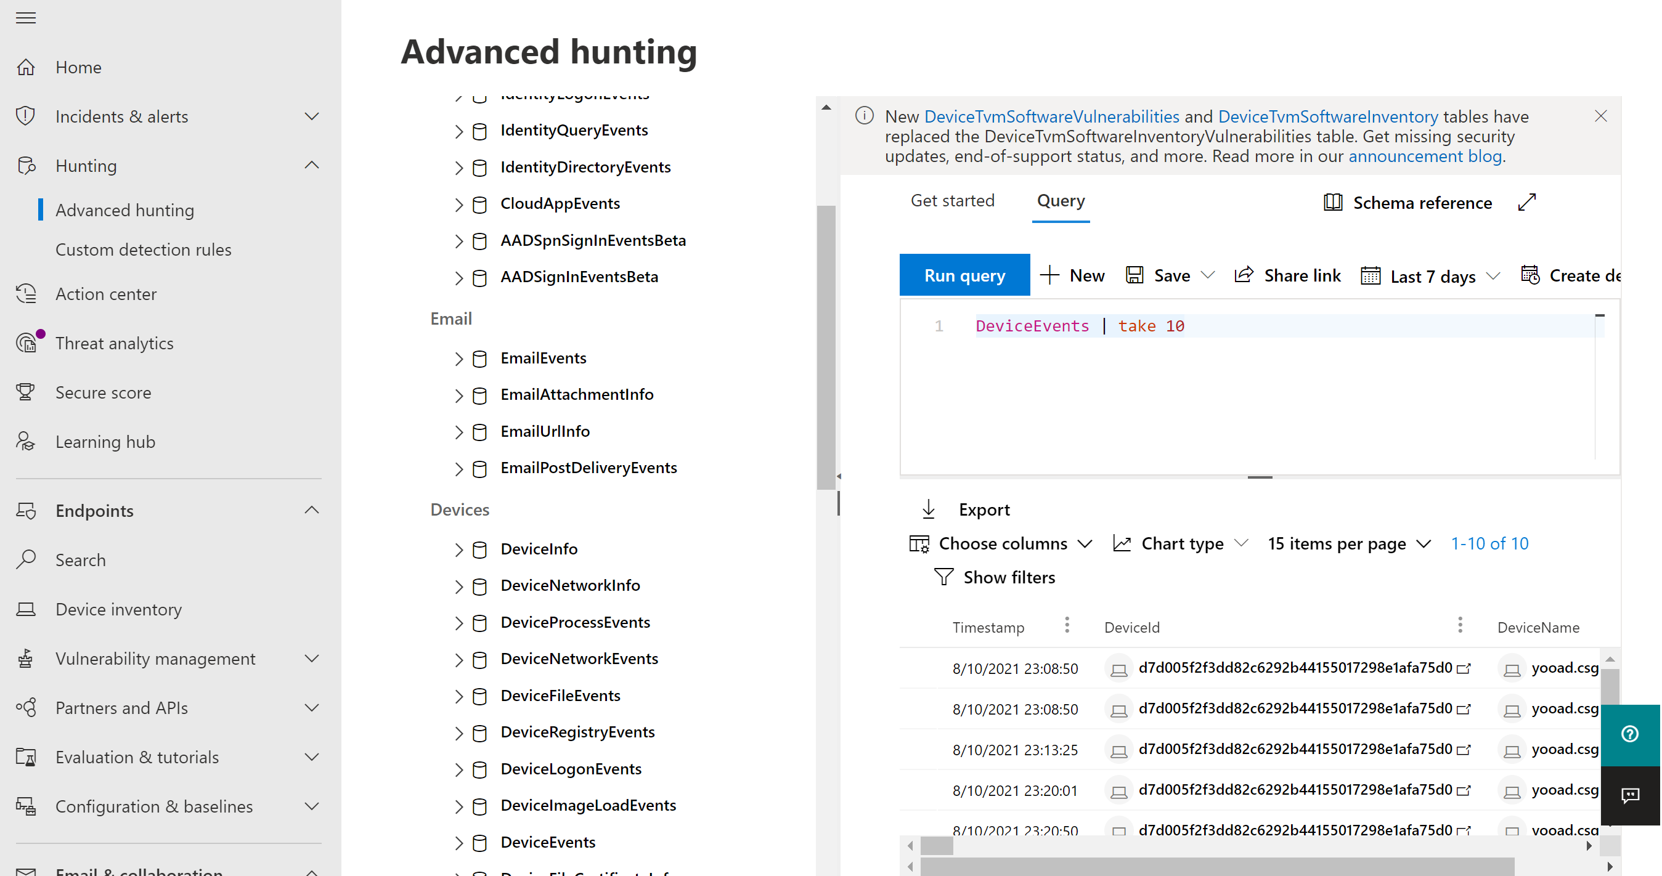Open the announcement blog link

(x=1425, y=156)
